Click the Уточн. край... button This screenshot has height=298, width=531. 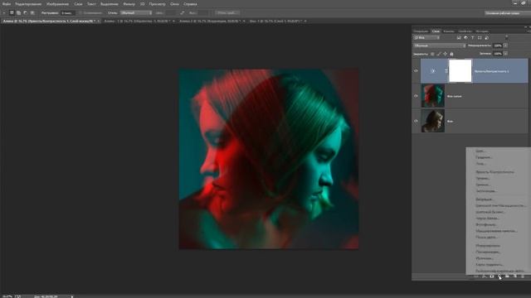[x=227, y=13]
